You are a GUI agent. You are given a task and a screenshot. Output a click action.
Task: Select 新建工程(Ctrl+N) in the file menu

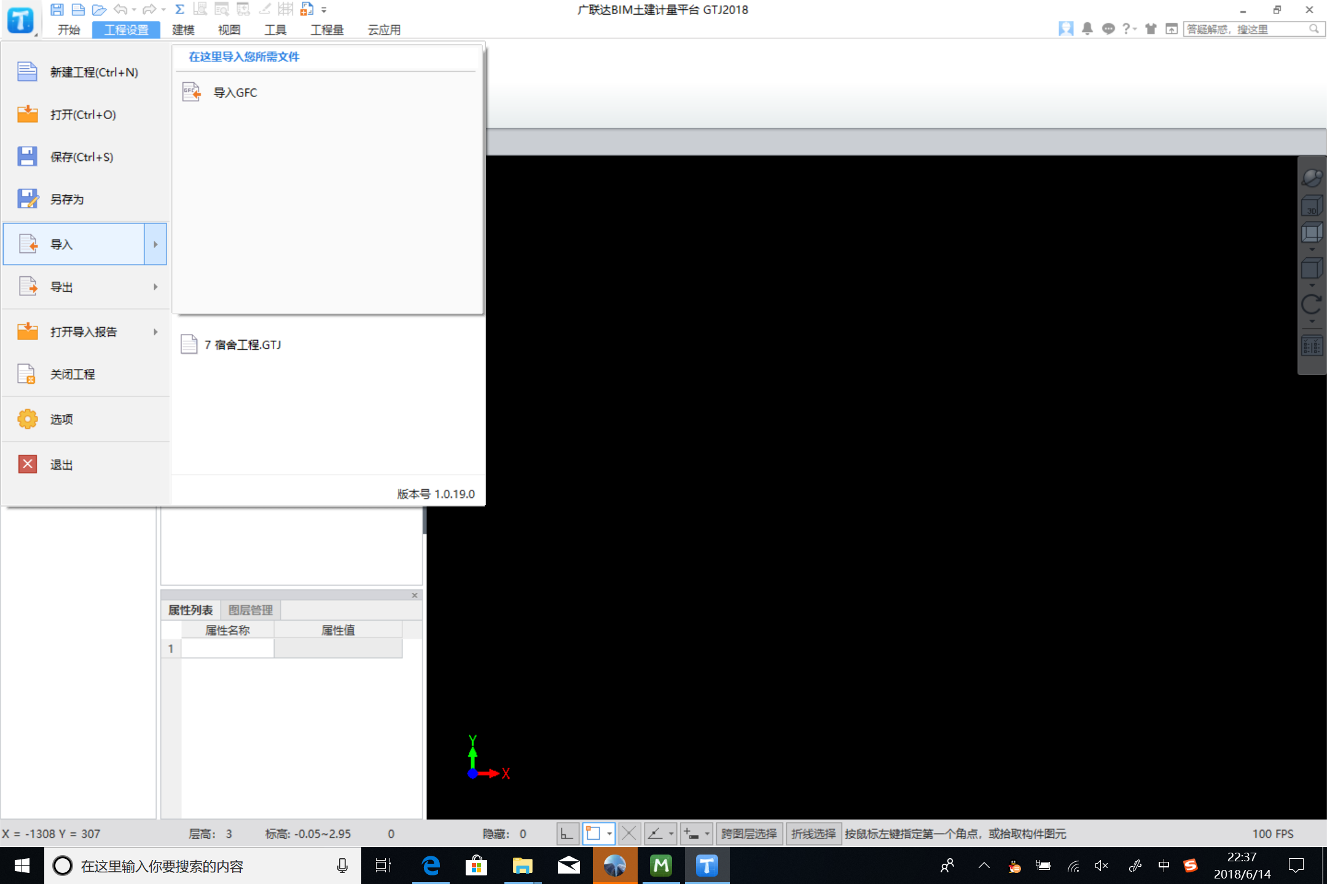[x=86, y=72]
